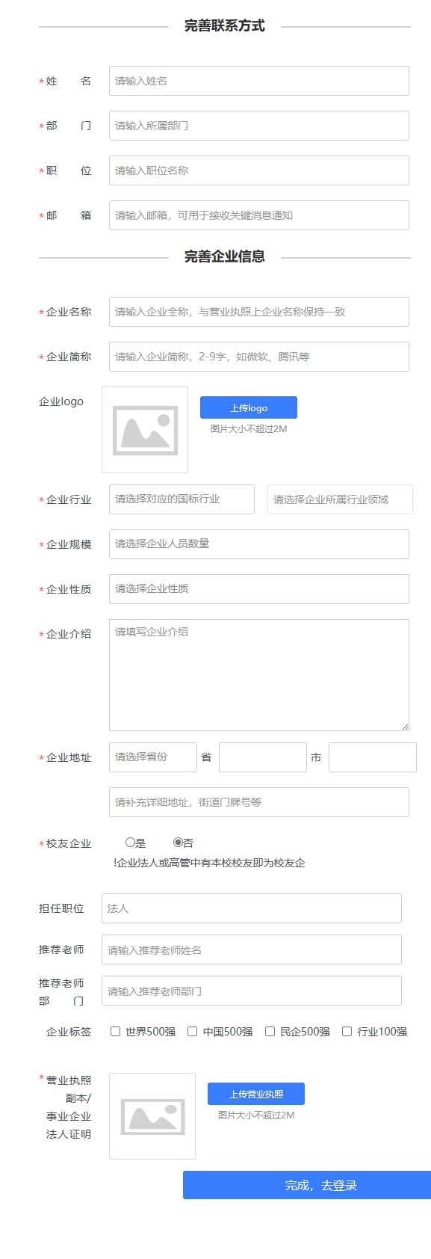
Task: Click the 企业logo placeholder image
Action: (x=143, y=430)
